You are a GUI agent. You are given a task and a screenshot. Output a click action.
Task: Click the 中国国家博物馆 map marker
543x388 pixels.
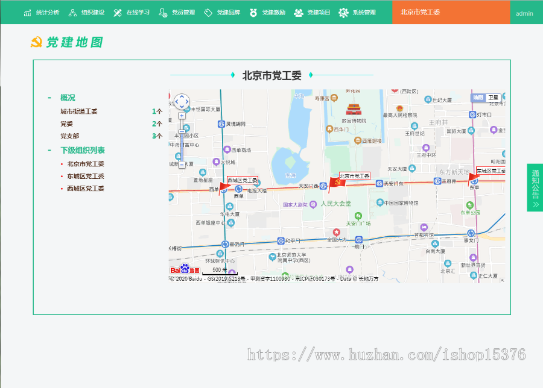coord(380,202)
